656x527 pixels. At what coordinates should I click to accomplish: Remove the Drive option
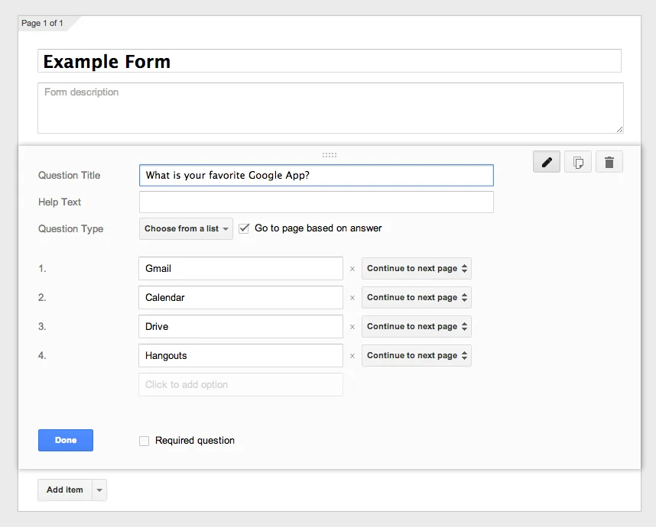352,327
